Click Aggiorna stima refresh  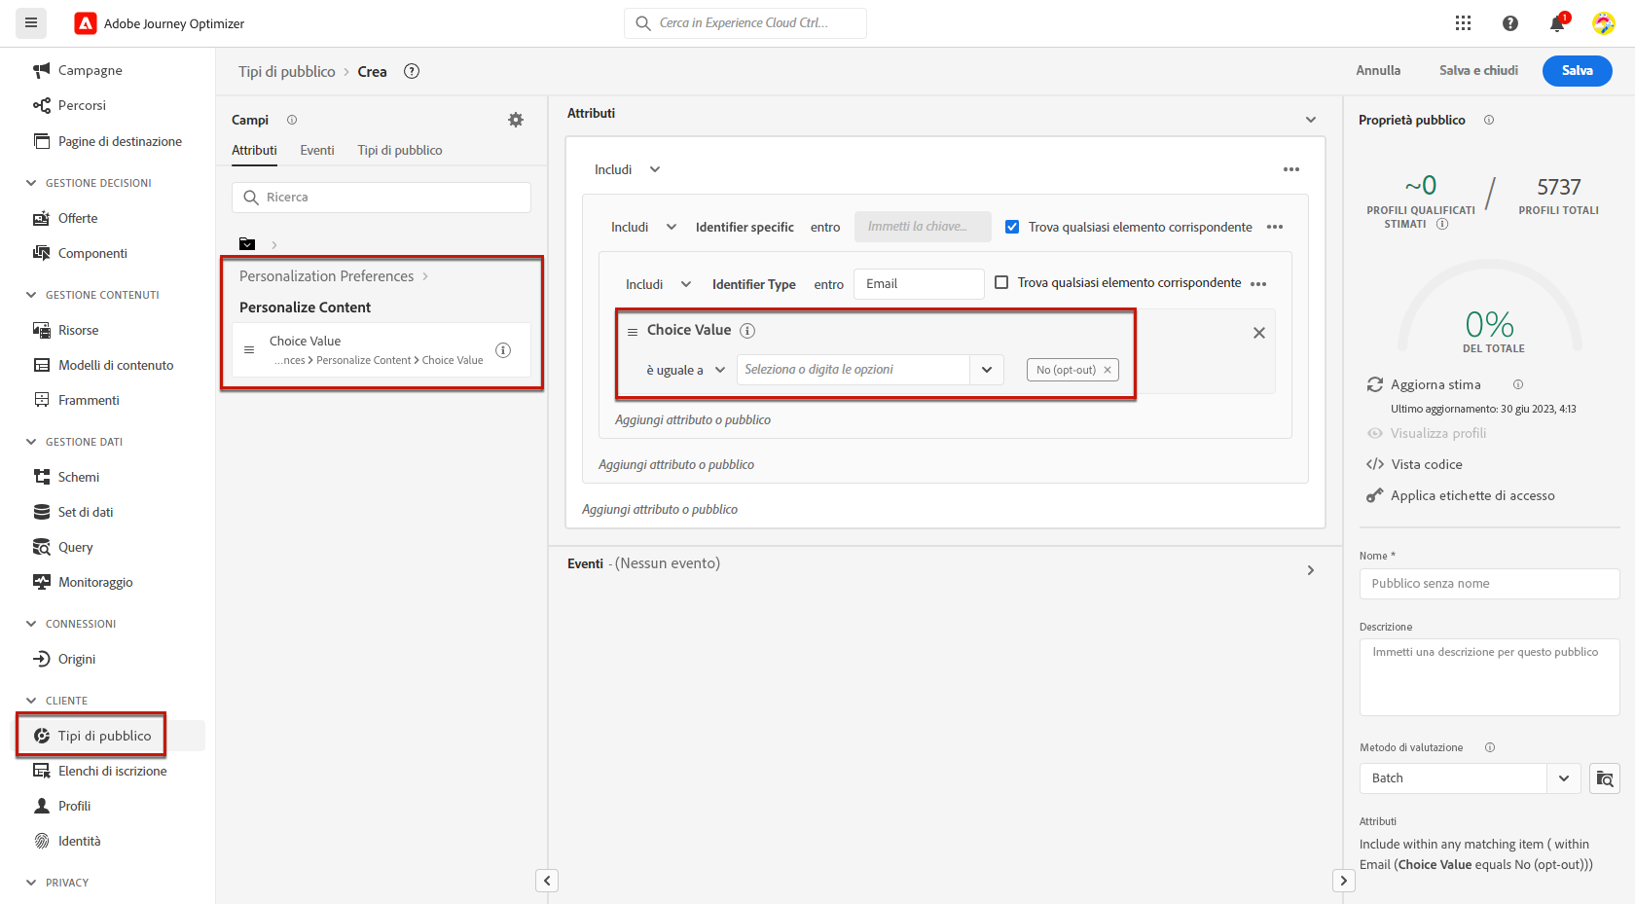[1424, 384]
